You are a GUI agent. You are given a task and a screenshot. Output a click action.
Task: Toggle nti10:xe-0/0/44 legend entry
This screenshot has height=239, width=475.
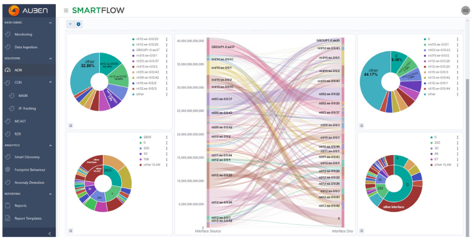[x=436, y=88]
